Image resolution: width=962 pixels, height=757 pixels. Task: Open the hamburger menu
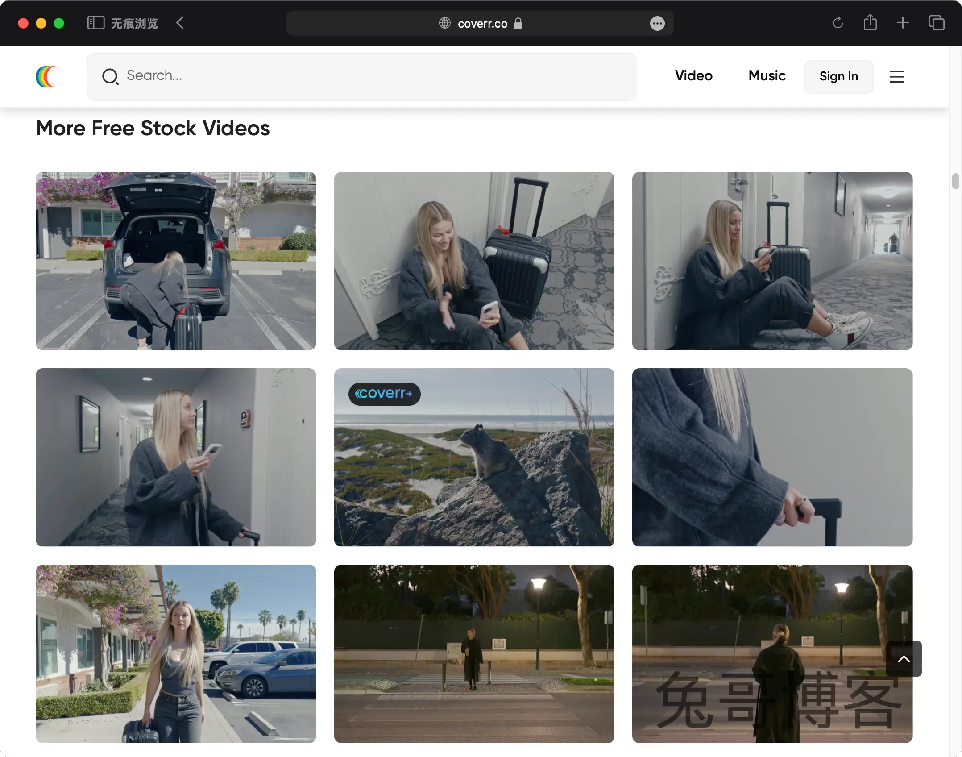click(x=896, y=77)
